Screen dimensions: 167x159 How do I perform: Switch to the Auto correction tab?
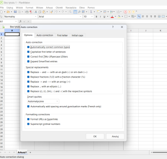(x=45, y=35)
